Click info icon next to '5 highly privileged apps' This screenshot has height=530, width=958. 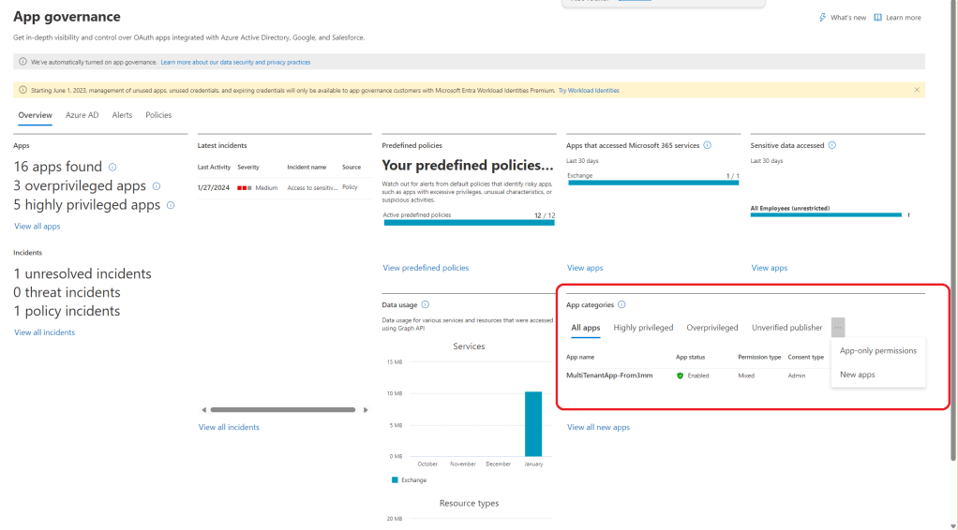pyautogui.click(x=171, y=205)
